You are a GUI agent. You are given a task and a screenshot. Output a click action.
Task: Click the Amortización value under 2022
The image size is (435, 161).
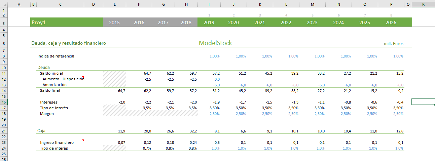click(286, 85)
